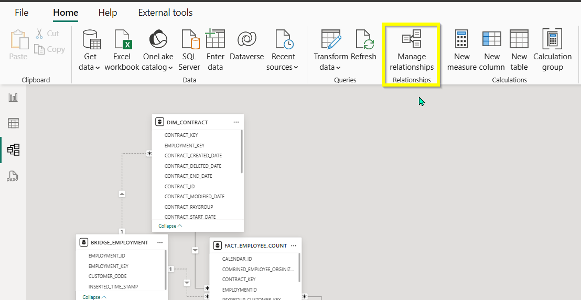The image size is (581, 300).
Task: Click Calculation group
Action: click(x=553, y=50)
